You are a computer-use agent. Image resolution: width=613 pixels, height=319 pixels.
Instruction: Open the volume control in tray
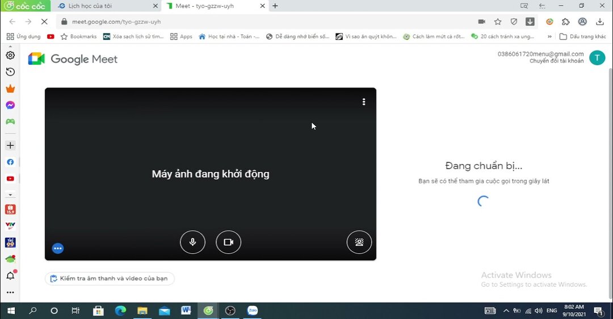coord(539,311)
